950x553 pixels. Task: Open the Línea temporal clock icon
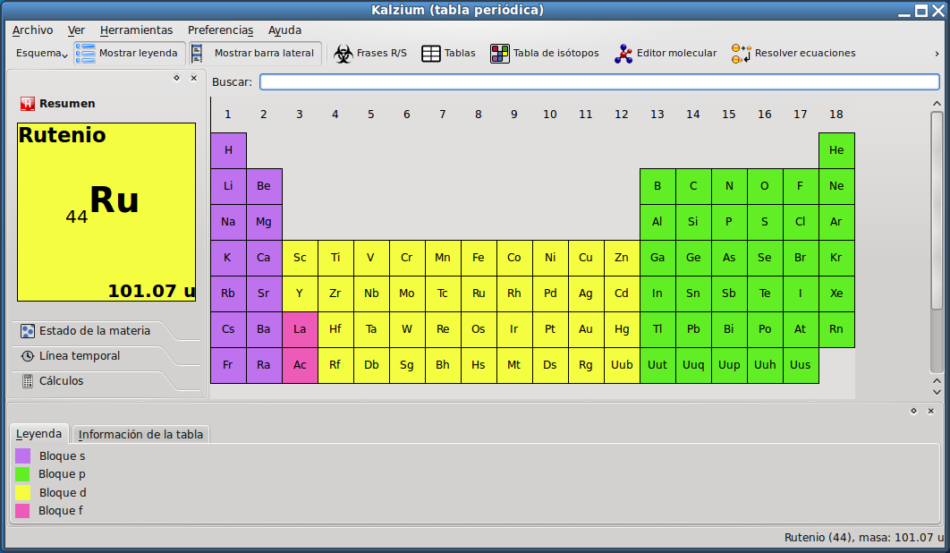tap(27, 356)
